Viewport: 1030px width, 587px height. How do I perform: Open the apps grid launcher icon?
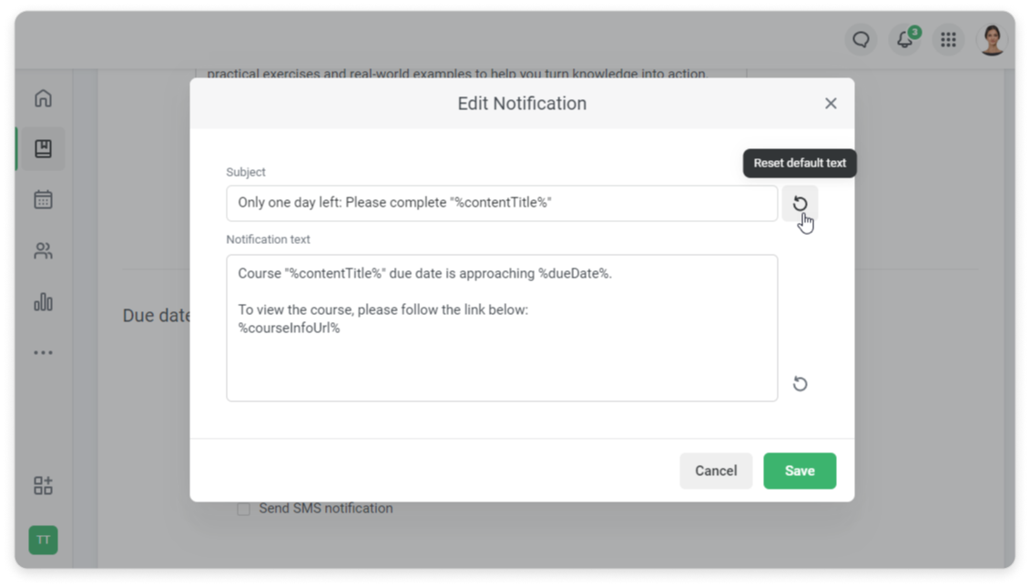tap(948, 40)
